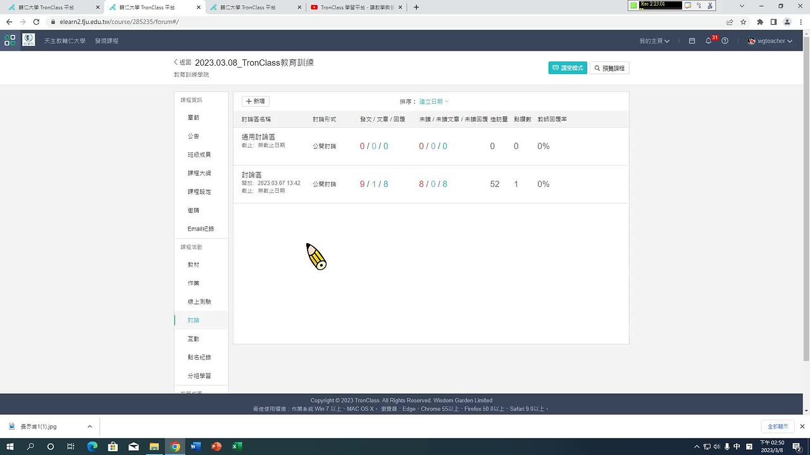This screenshot has height=455, width=810.
Task: Open Word from the taskbar
Action: coord(195,446)
